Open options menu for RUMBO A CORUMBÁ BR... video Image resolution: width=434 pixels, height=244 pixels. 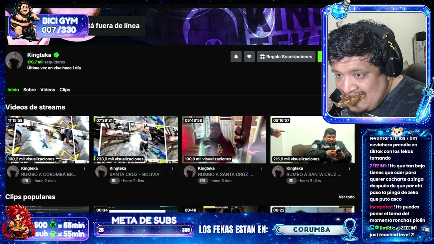(84, 169)
